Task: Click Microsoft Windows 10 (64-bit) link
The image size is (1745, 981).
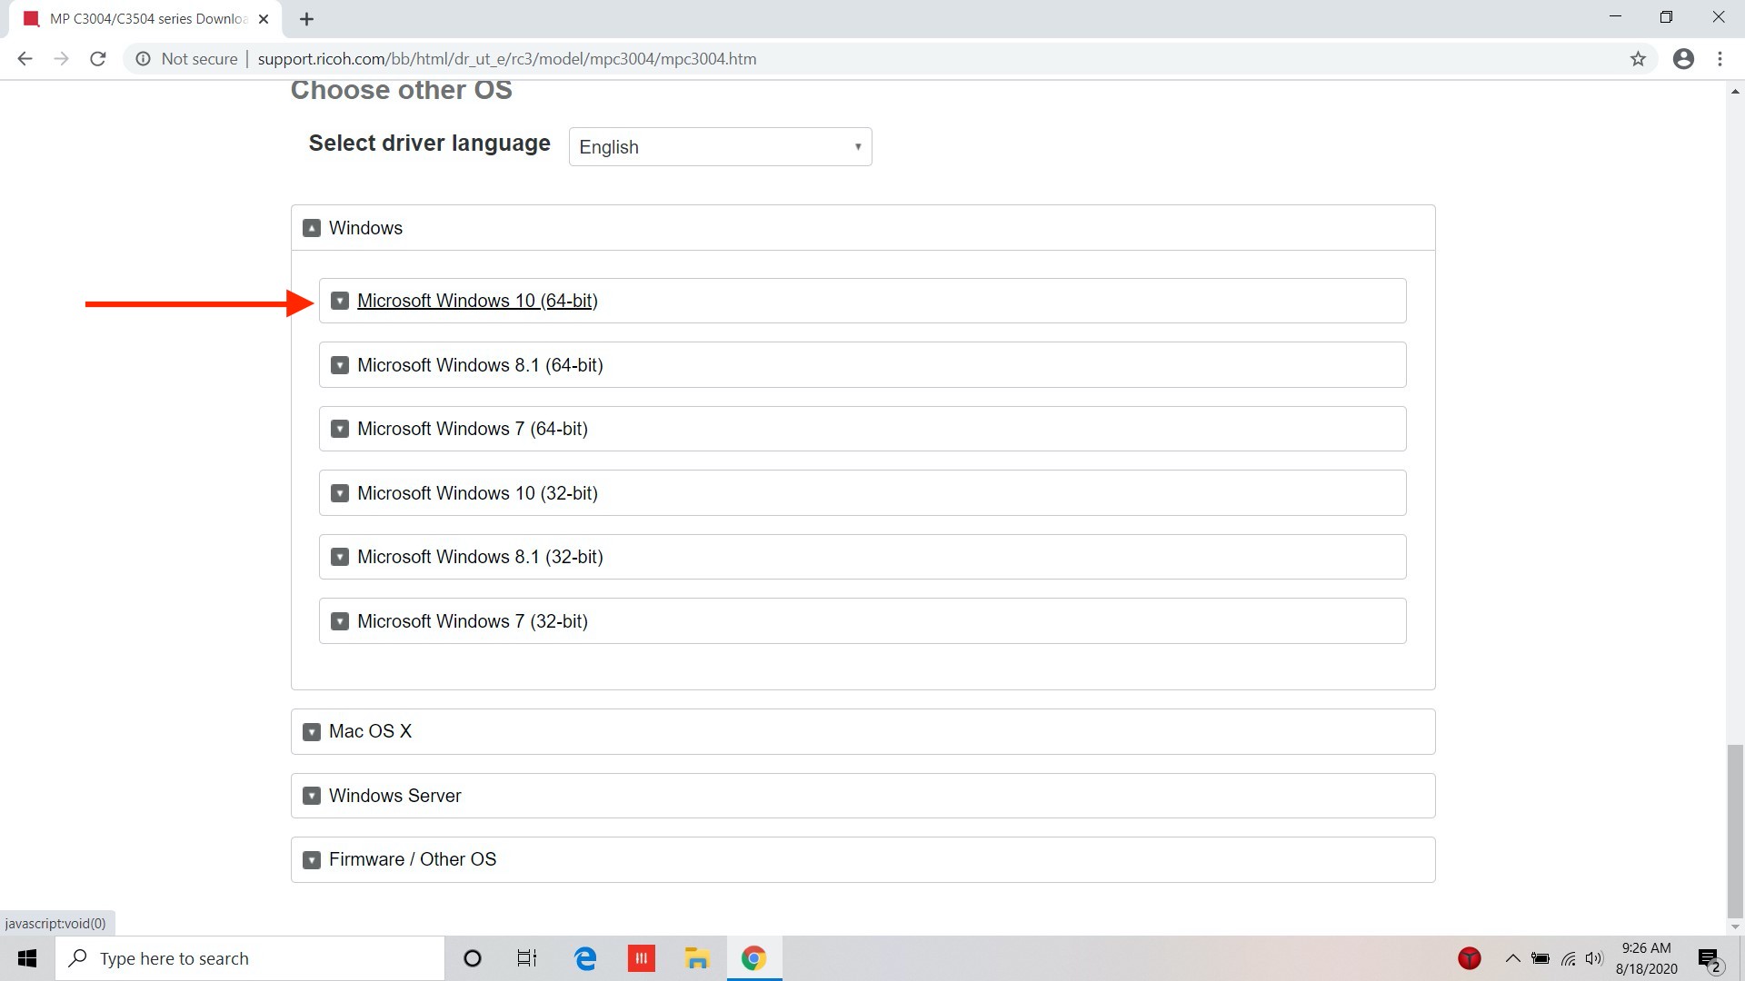Action: click(477, 301)
